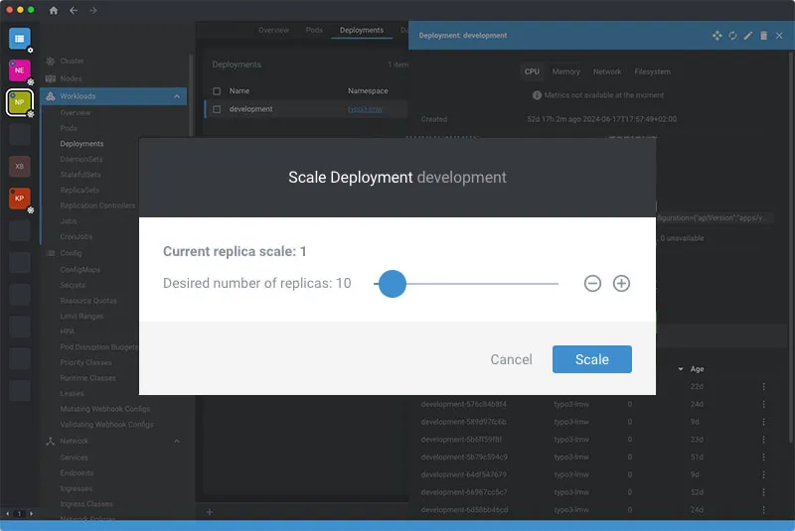Open three-dot menu for development-589d97fc6b

point(763,422)
